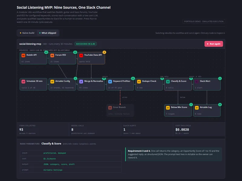The image size is (242, 181).
Task: Click the YouTube Data API node icon
Action: 81,56
